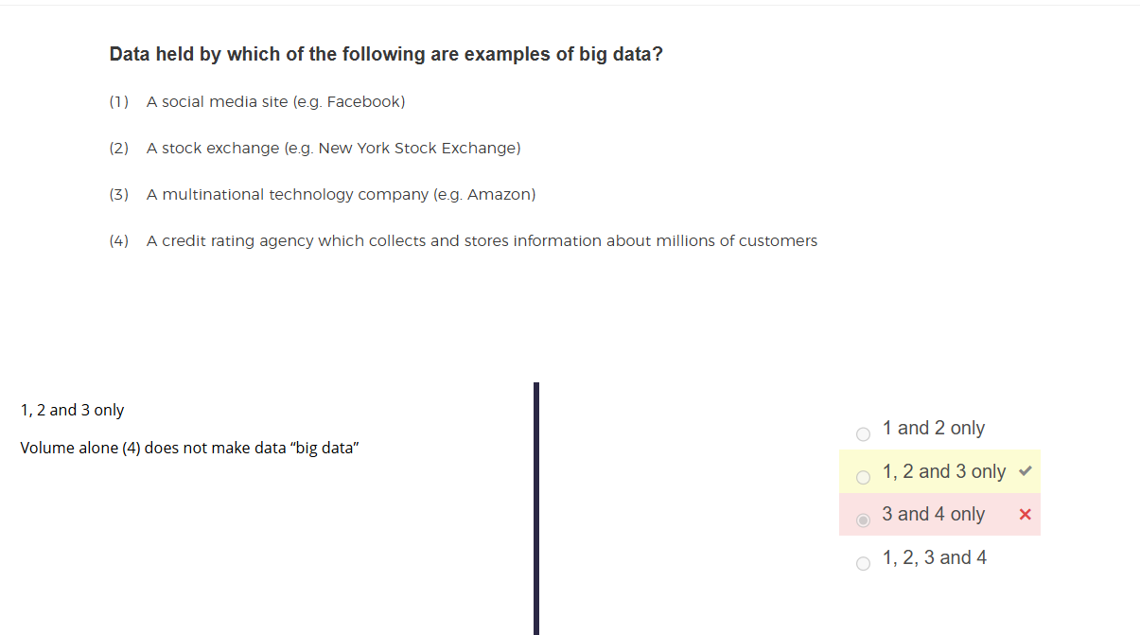Click the "(1)" statement number marker
The width and height of the screenshot is (1140, 635).
tap(118, 101)
